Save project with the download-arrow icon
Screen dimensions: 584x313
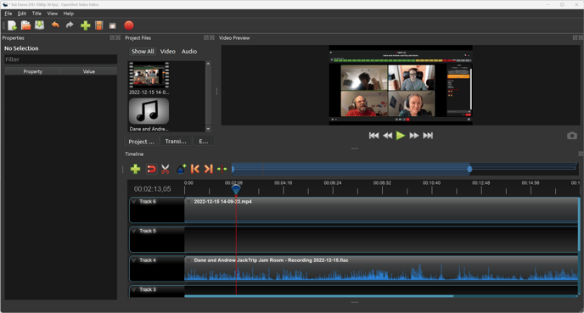click(x=39, y=25)
